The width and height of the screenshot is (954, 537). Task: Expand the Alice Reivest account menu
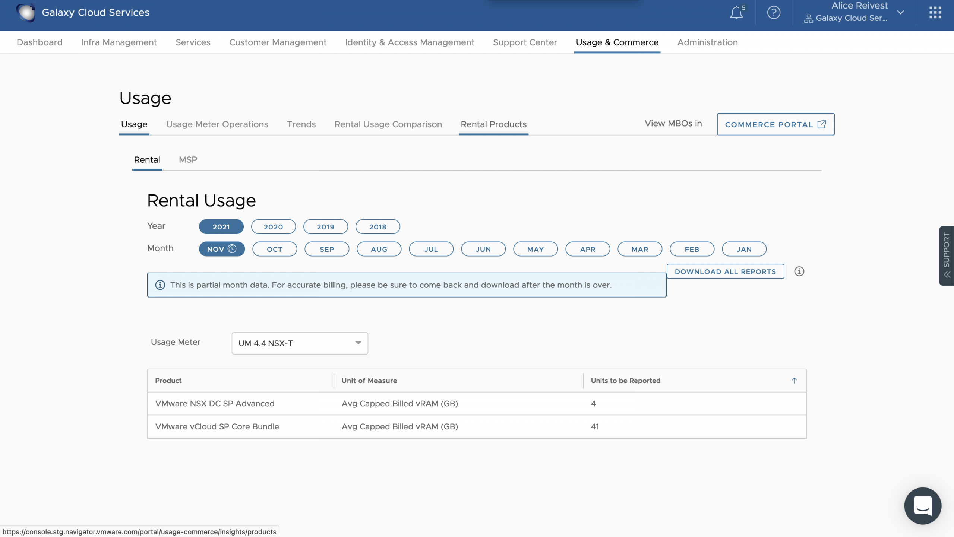[x=900, y=13]
